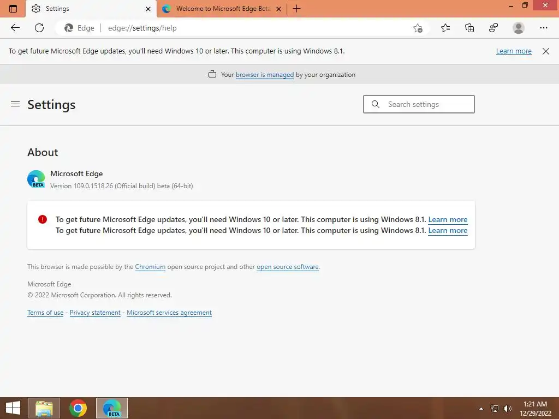The width and height of the screenshot is (559, 419).
Task: Open the feedback/share people icon
Action: tap(493, 28)
